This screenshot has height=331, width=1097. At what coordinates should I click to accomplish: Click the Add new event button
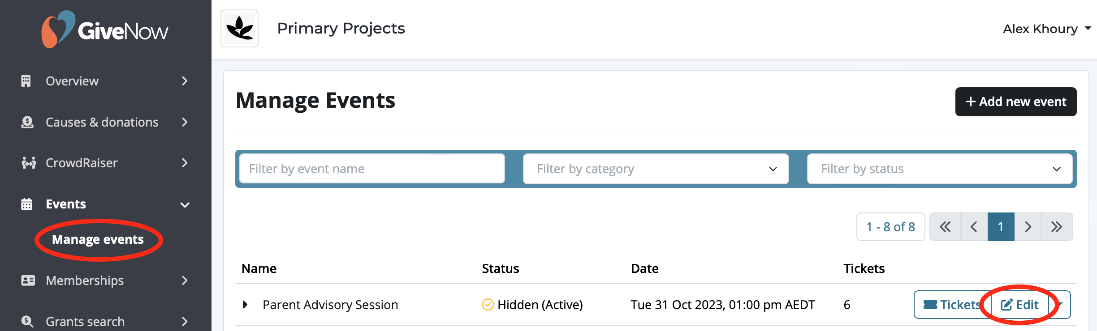(1016, 102)
